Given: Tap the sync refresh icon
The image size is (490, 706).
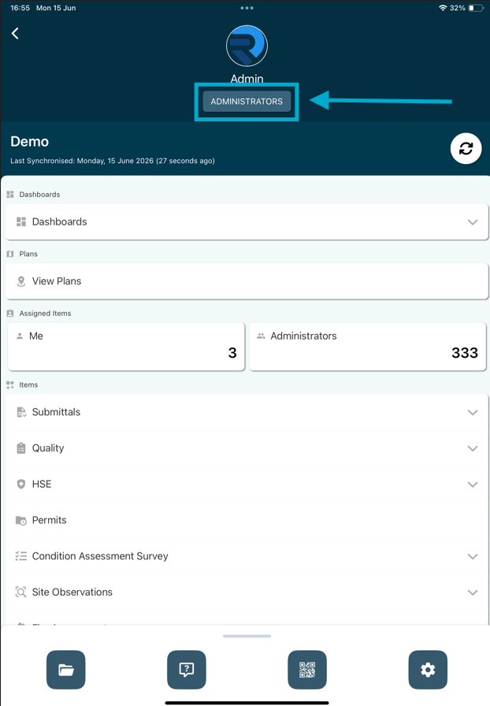Looking at the screenshot, I should point(466,149).
